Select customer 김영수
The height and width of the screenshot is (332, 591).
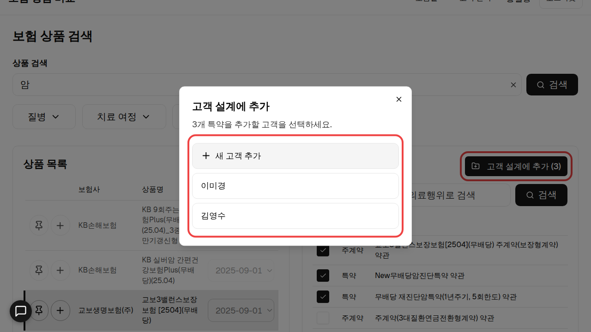click(x=295, y=216)
